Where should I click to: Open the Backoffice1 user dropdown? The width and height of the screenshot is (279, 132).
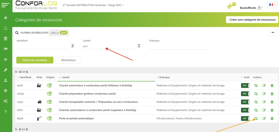(x=251, y=8)
